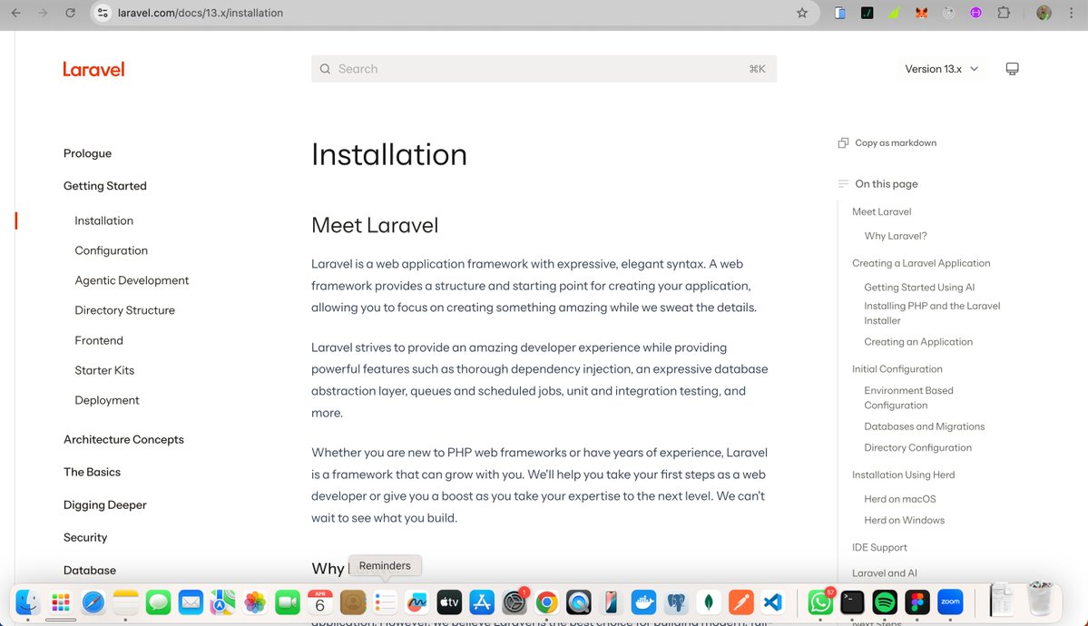
Task: Jump to Directory Configuration
Action: (917, 447)
